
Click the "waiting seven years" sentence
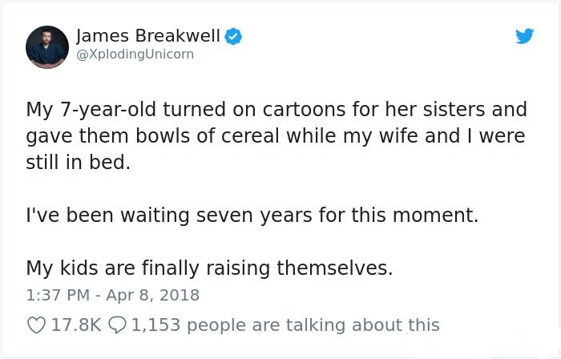[x=252, y=216]
